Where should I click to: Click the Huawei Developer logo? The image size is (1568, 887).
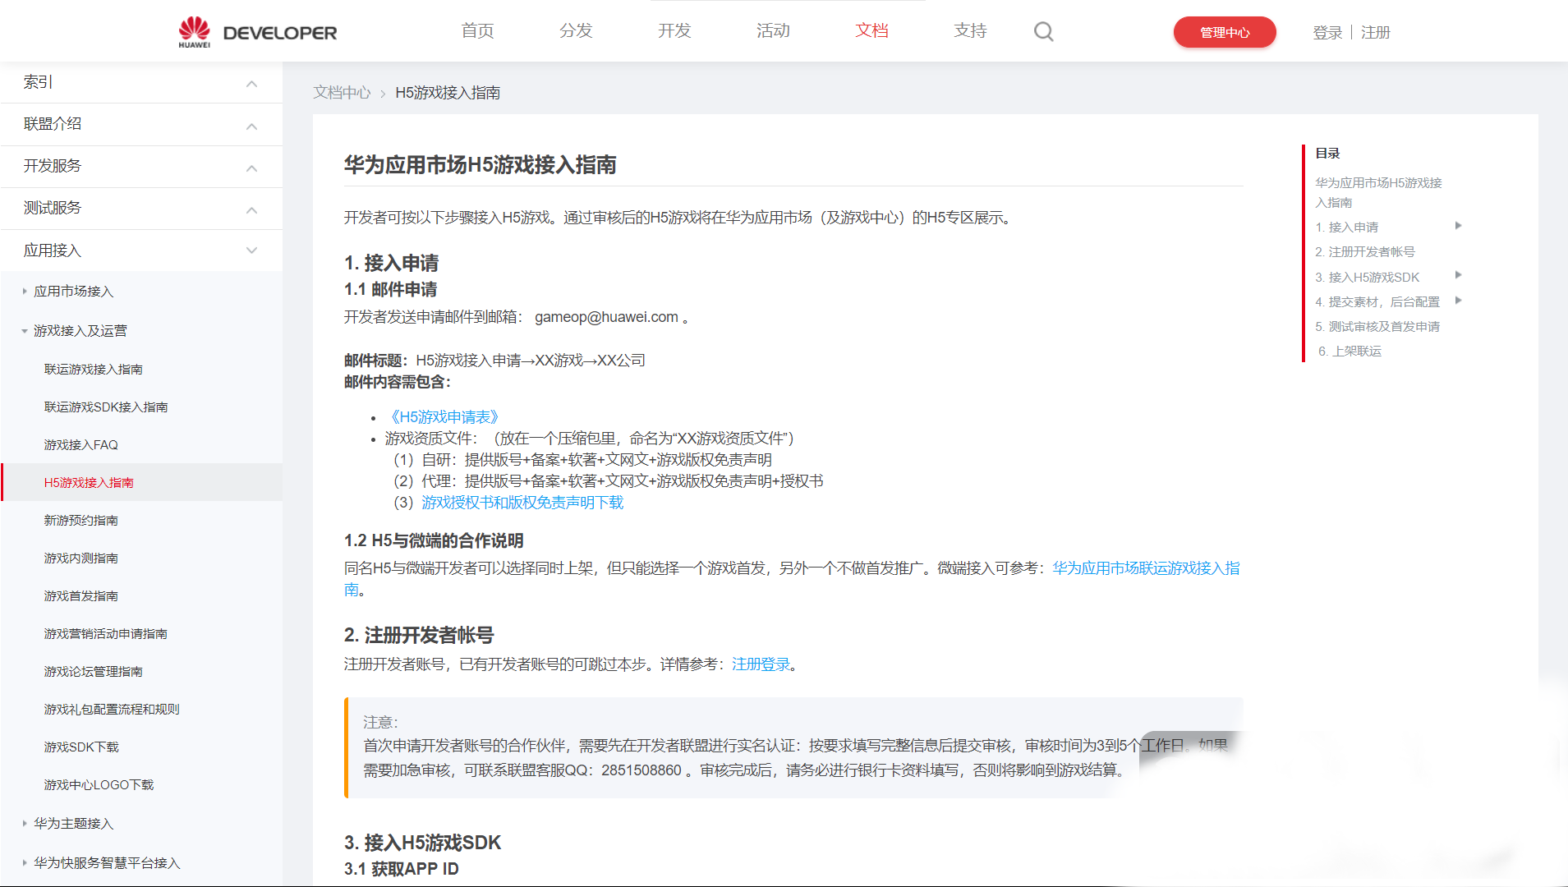click(x=257, y=32)
